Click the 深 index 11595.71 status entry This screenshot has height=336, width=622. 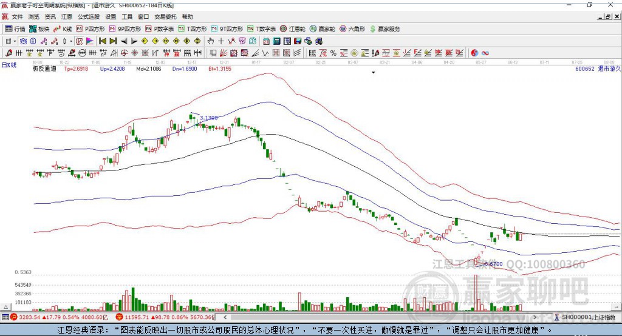165,317
